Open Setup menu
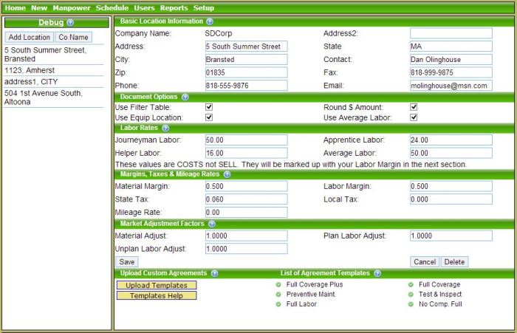 (x=203, y=8)
